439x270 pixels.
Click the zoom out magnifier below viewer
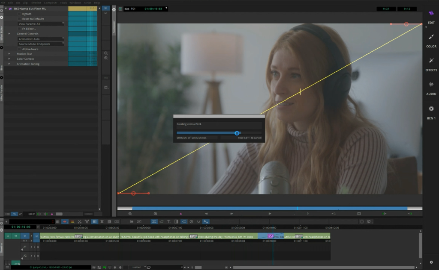130,213
